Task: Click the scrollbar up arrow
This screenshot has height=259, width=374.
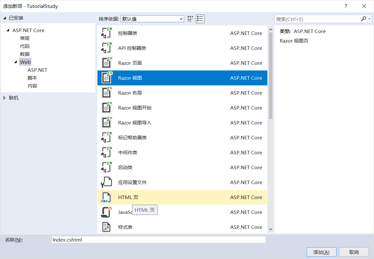Action: click(x=270, y=29)
